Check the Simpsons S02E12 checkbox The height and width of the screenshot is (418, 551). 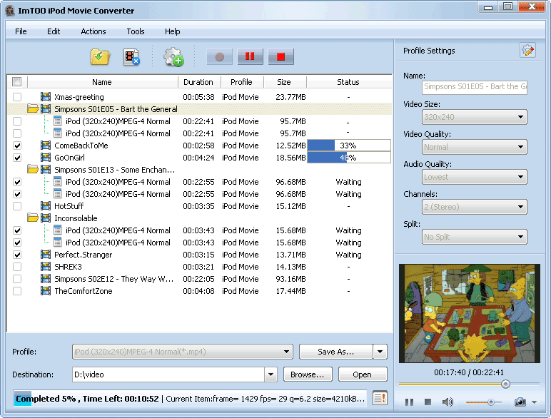(x=17, y=279)
